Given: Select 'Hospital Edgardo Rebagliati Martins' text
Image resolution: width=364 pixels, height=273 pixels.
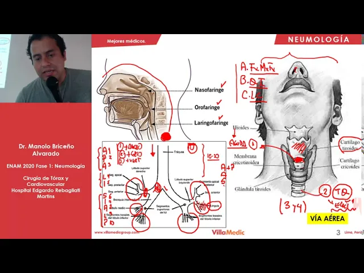Looking at the screenshot, I should tap(45, 193).
